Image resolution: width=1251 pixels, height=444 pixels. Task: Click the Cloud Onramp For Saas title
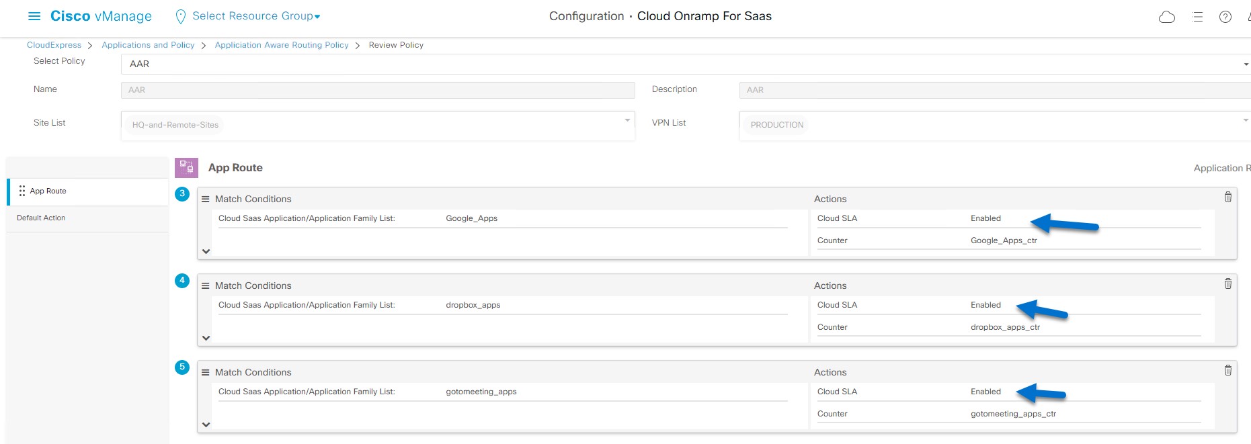click(704, 16)
